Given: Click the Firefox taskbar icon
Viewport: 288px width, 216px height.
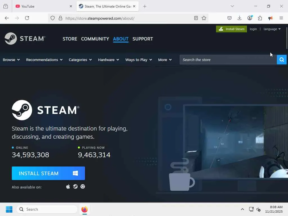Looking at the screenshot, I should pos(84,209).
